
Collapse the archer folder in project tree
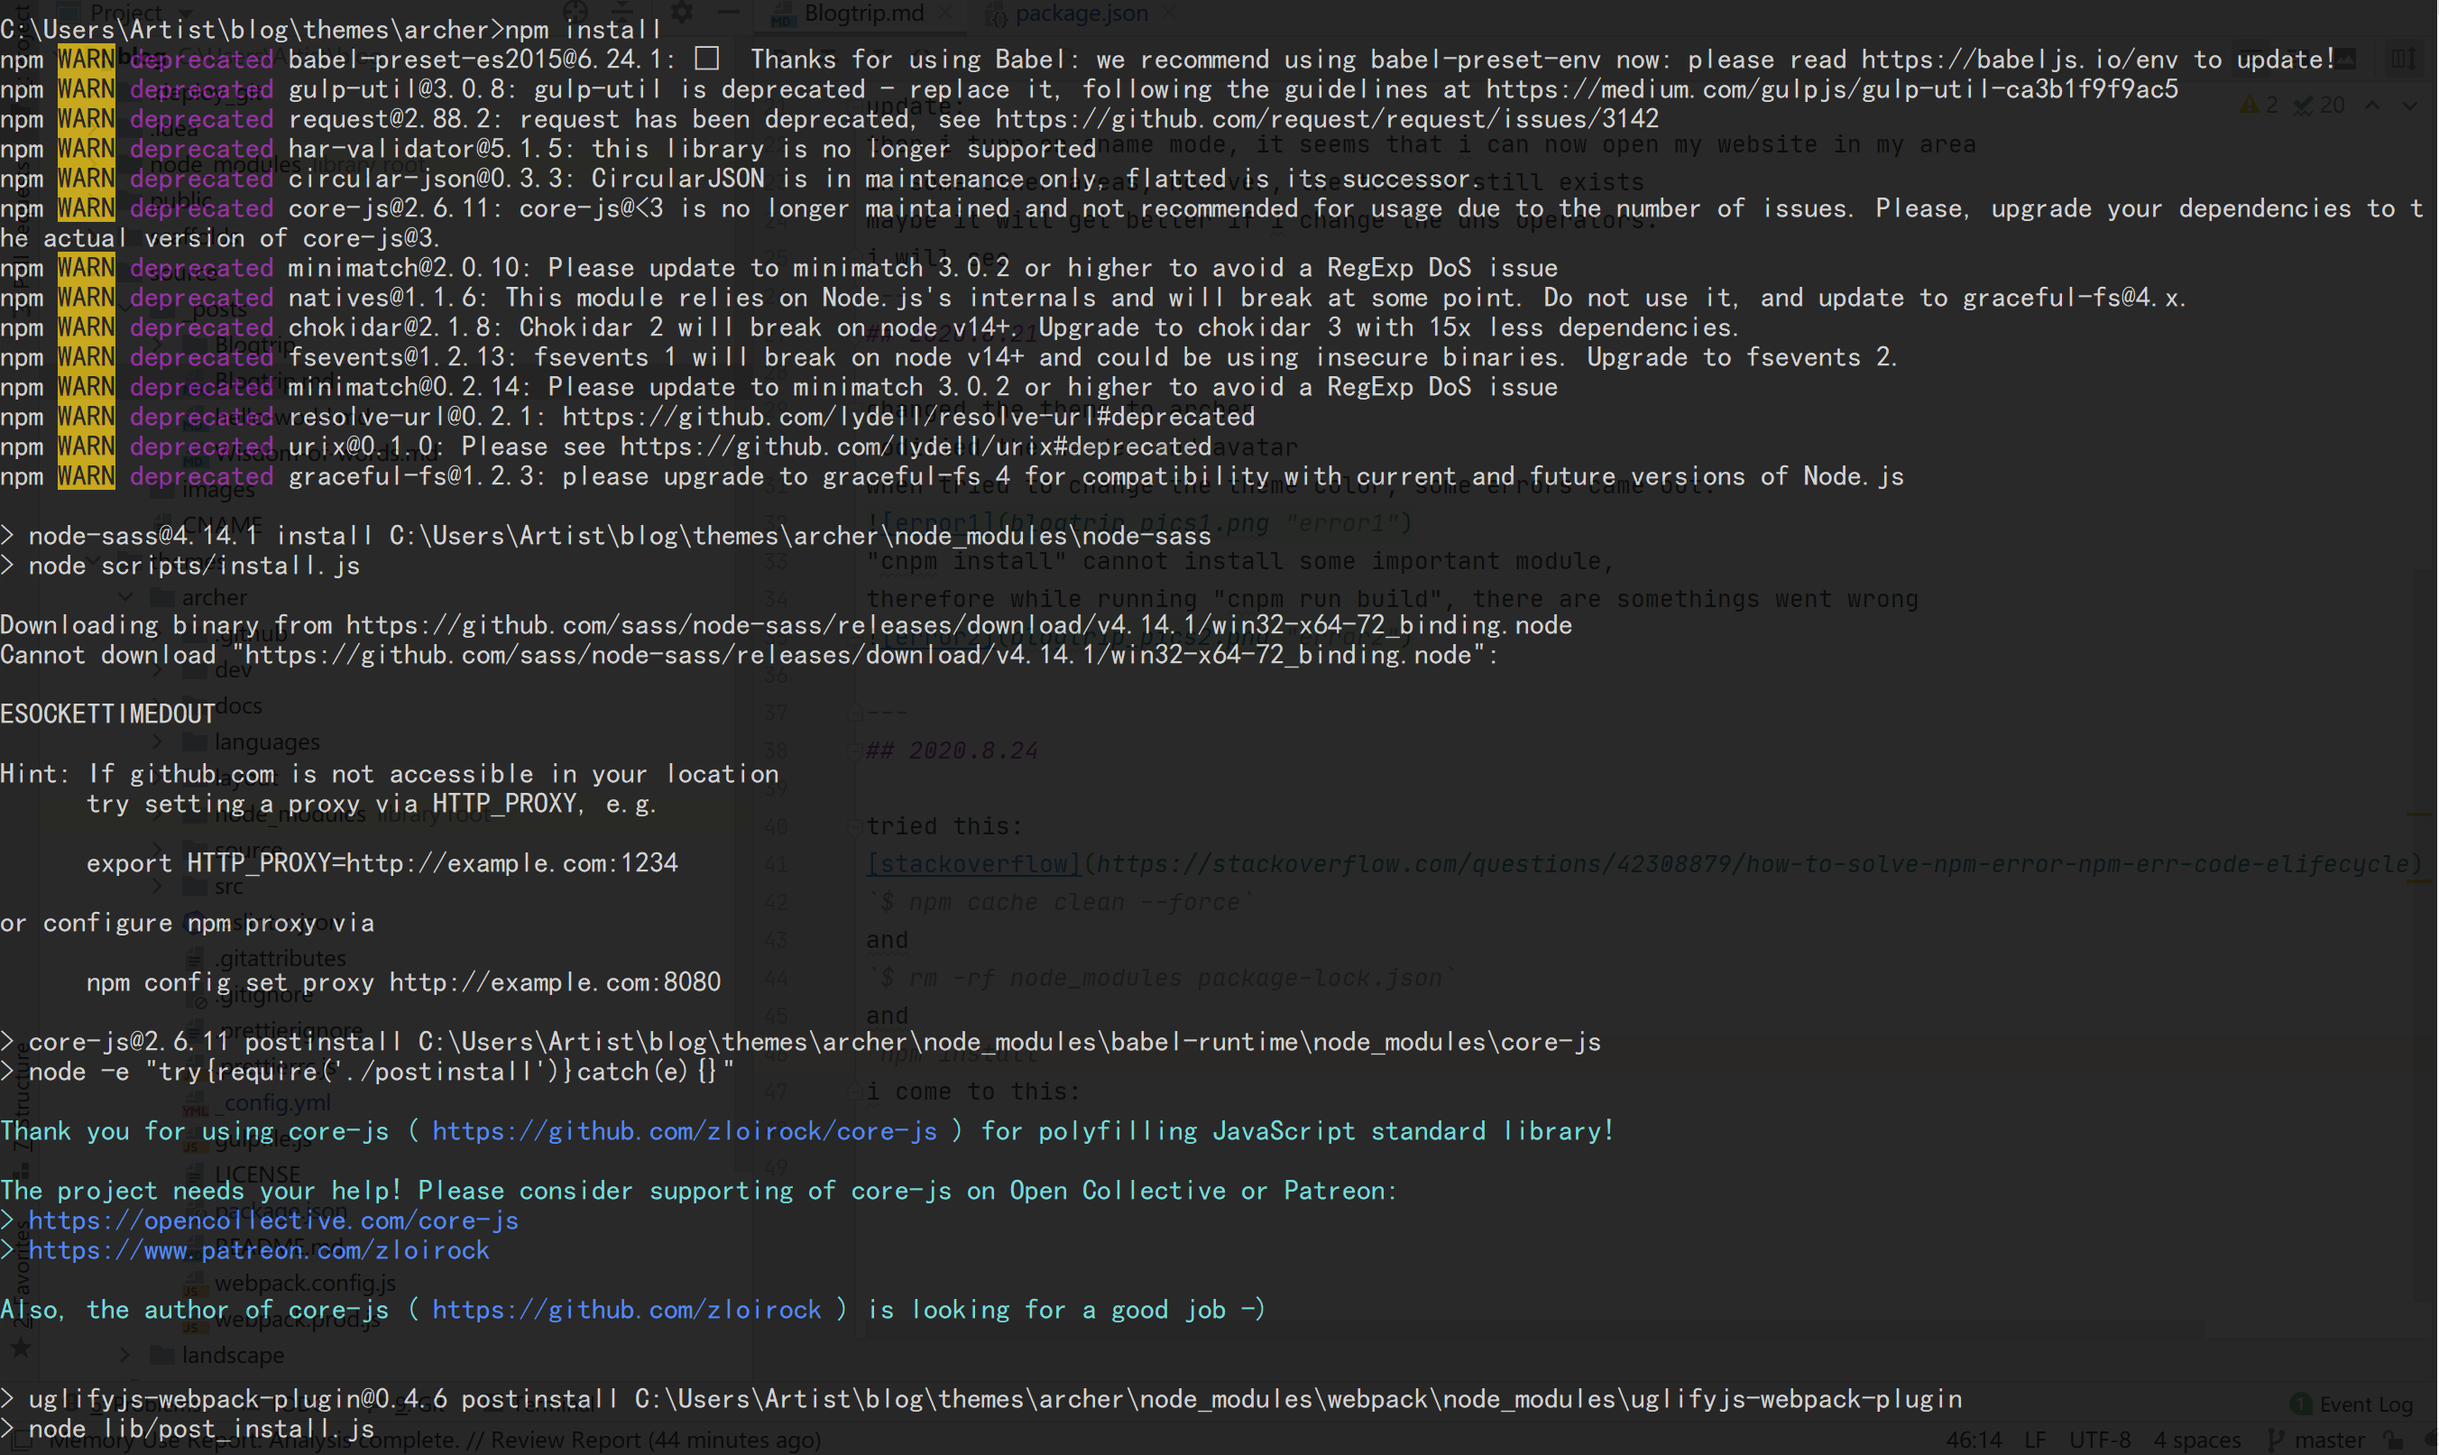pos(124,597)
